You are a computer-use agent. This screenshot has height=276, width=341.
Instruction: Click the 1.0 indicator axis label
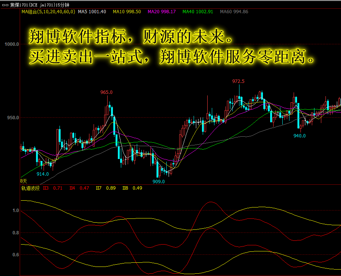click(16, 211)
